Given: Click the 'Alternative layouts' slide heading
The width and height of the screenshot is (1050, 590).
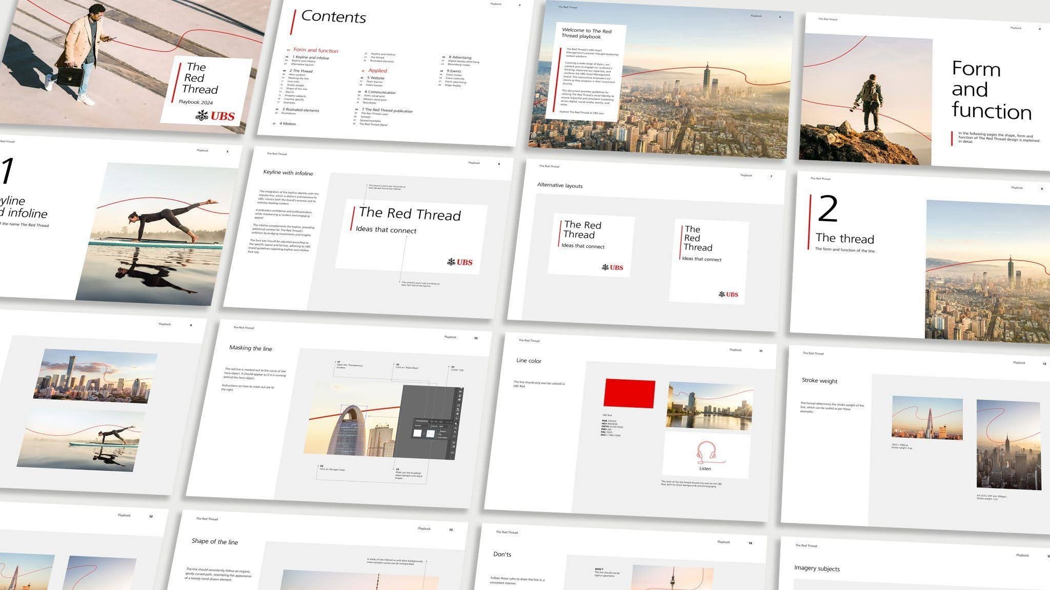Looking at the screenshot, I should pos(560,185).
